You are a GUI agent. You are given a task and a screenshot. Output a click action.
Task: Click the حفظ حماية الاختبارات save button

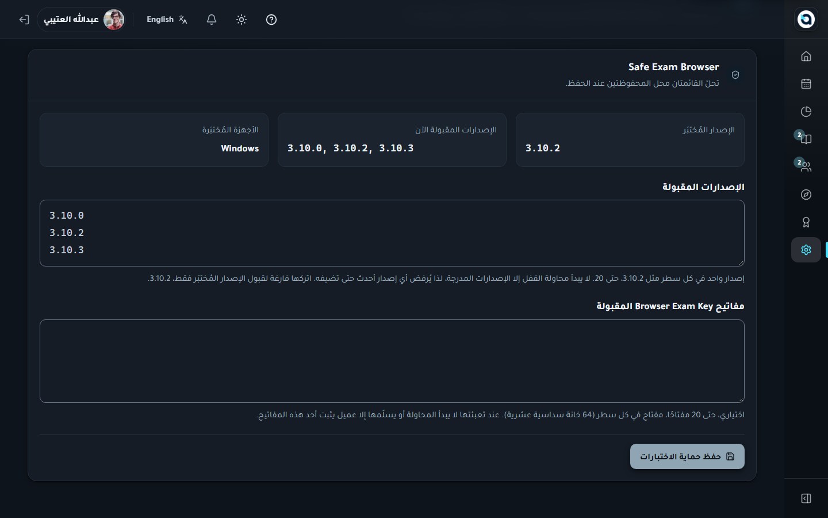pyautogui.click(x=687, y=456)
